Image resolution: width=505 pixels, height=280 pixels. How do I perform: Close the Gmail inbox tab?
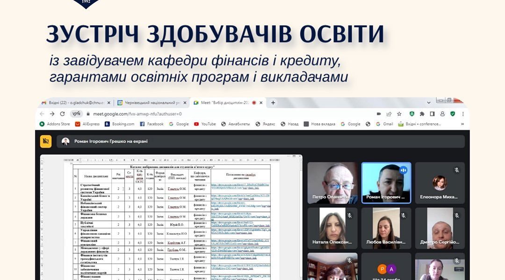click(x=108, y=103)
